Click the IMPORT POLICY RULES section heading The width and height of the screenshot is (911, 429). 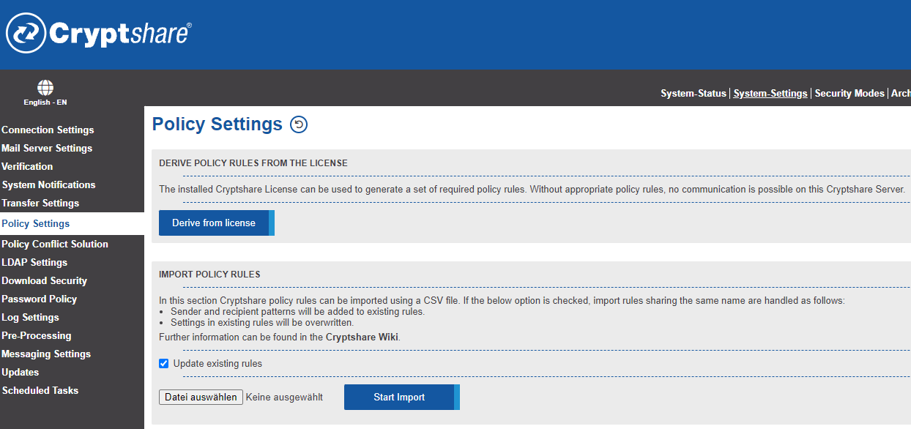209,275
